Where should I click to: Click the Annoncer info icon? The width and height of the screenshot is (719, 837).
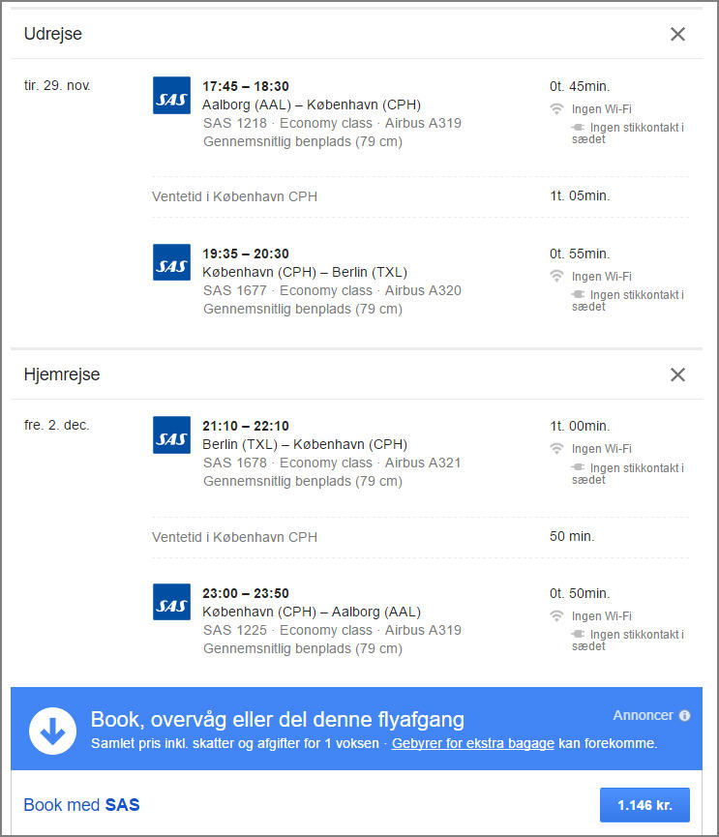[x=685, y=716]
